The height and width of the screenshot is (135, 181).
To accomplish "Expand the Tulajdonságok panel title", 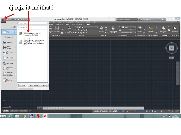I will click(122, 35).
